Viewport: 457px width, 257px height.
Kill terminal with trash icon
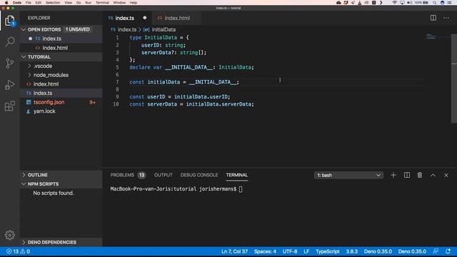[419, 175]
